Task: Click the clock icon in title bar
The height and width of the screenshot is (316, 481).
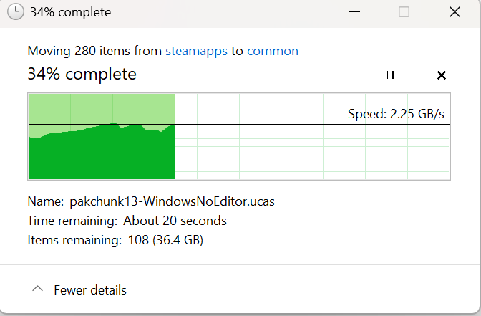Action: (x=15, y=12)
